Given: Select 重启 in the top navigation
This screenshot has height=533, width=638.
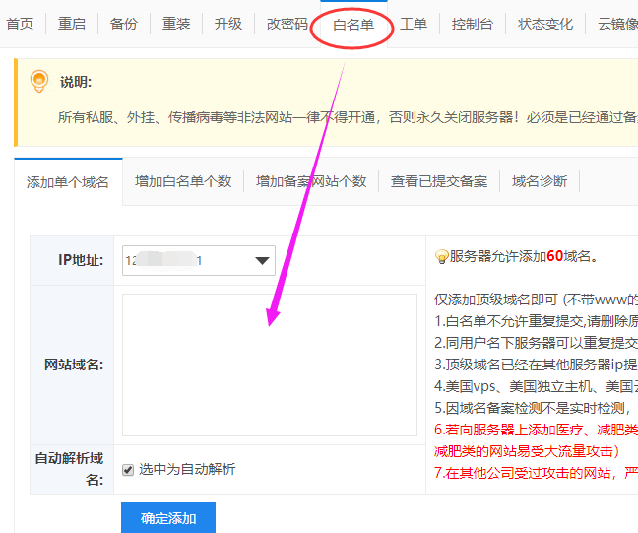Looking at the screenshot, I should tap(72, 24).
